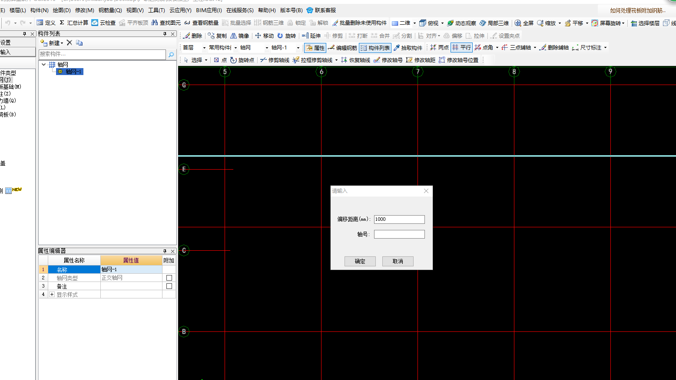Click the 移动 move tool
This screenshot has height=380, width=676.
coord(264,36)
